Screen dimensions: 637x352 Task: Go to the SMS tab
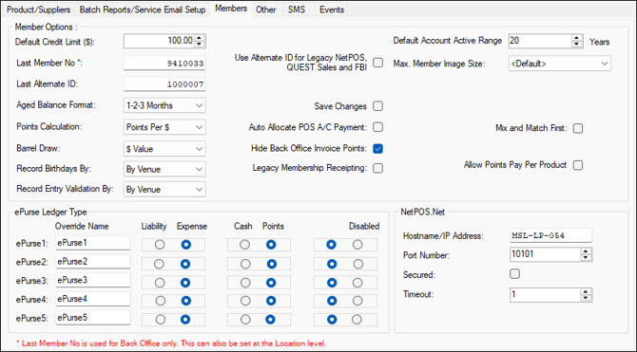(297, 9)
